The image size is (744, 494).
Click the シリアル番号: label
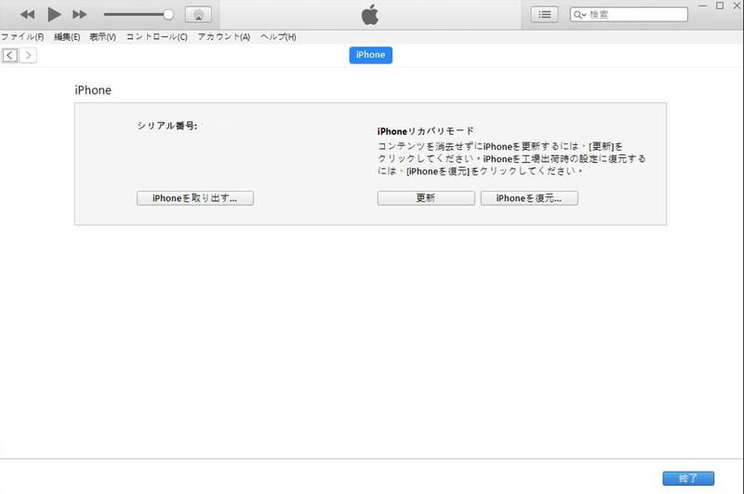pos(167,126)
